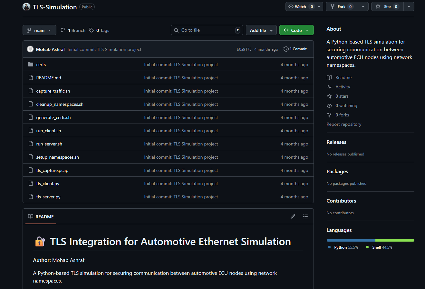Screen dimensions: 425x289
Task: Click the commit history clock icon
Action: click(x=285, y=49)
